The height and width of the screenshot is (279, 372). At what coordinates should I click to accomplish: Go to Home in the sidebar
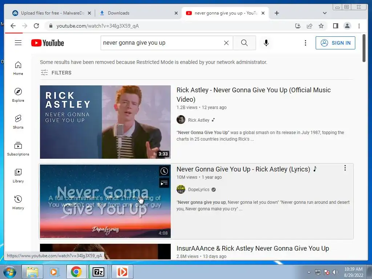18,68
